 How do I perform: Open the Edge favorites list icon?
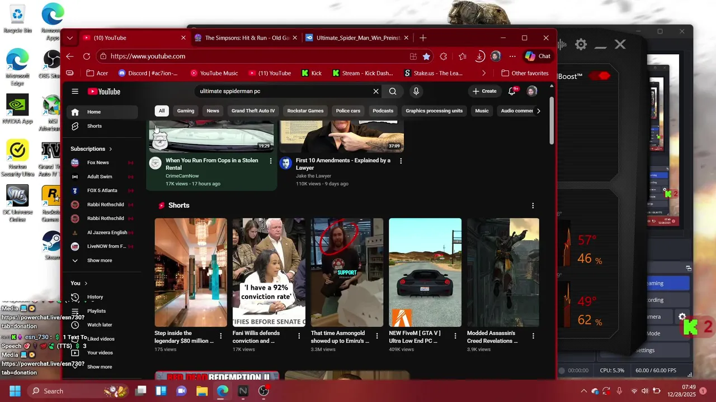click(x=463, y=56)
